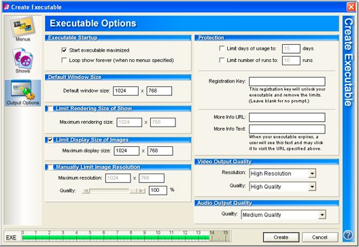359x247 pixels.
Task: Uncheck Limit Display Size of Images
Action: pos(50,139)
